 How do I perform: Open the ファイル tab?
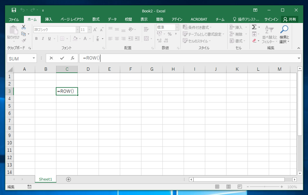pos(14,19)
